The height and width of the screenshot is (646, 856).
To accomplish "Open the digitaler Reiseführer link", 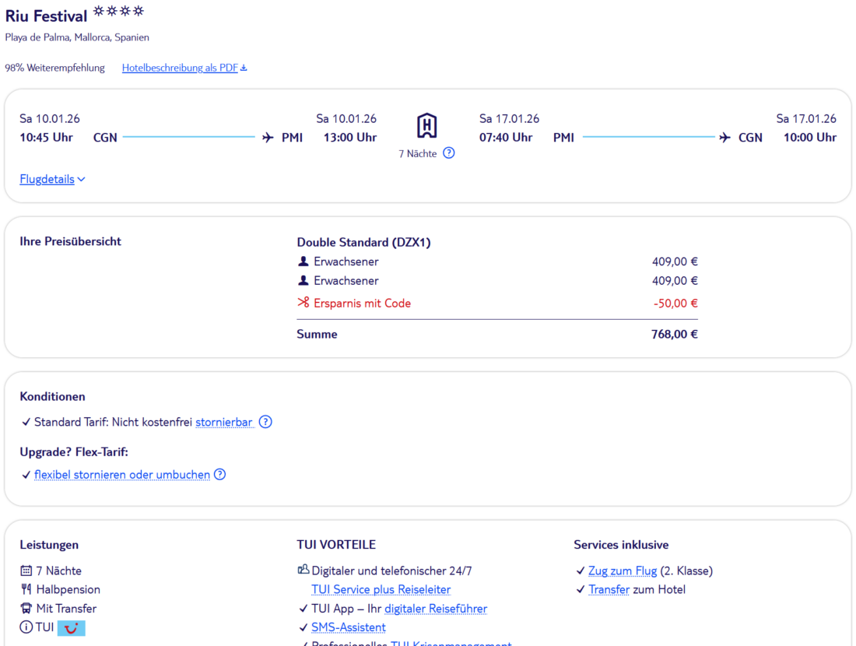I will 436,609.
